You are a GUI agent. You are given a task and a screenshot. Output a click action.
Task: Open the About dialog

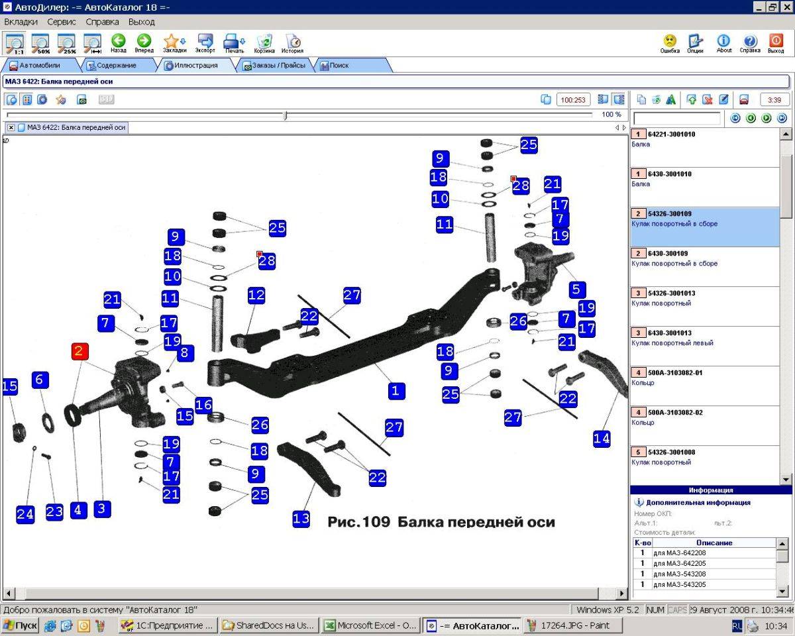(x=723, y=43)
